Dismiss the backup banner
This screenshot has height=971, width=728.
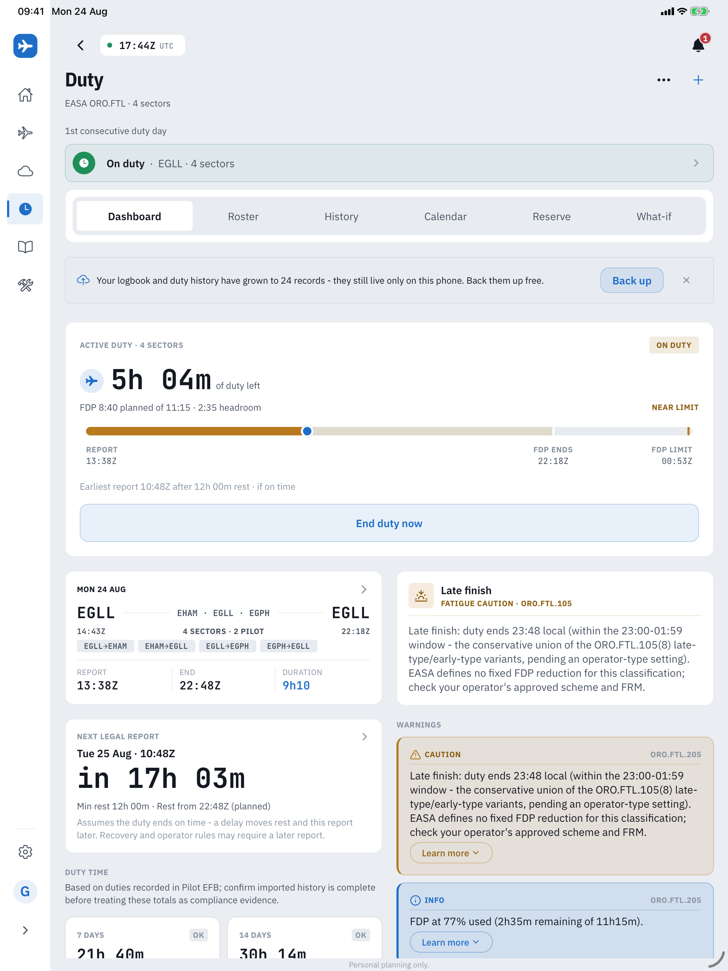[x=686, y=280]
